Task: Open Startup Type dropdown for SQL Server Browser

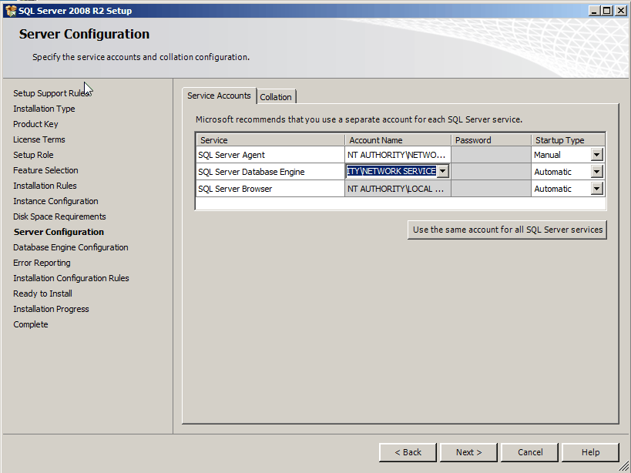Action: pos(596,189)
